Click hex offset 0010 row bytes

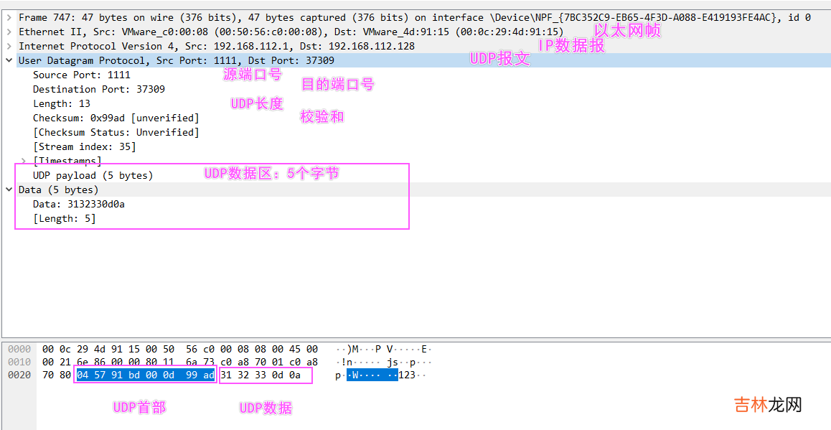coord(179,363)
